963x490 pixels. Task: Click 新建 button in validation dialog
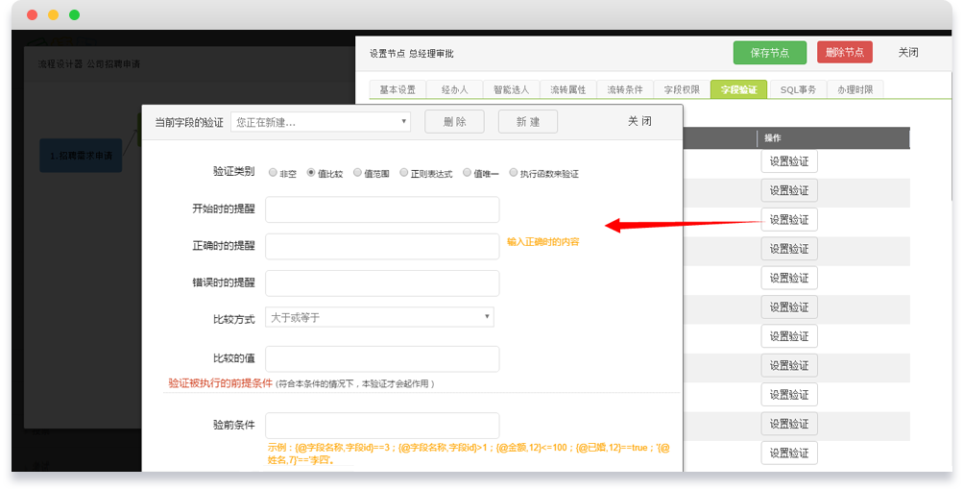[527, 122]
